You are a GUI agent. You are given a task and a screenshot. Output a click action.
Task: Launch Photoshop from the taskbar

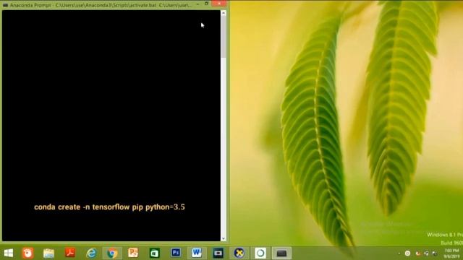176,253
